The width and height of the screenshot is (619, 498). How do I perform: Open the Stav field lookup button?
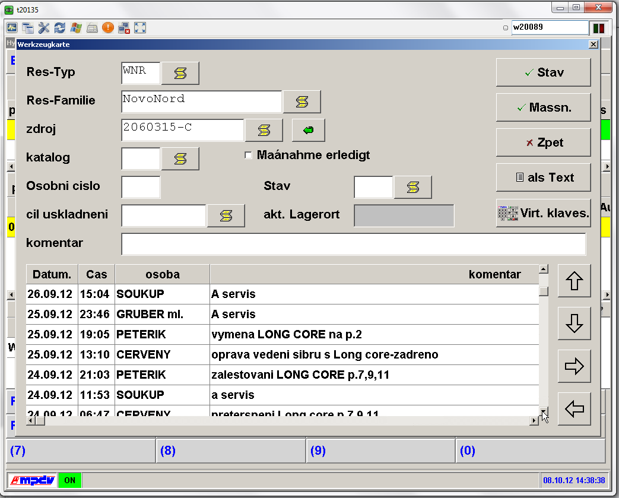pyautogui.click(x=413, y=187)
